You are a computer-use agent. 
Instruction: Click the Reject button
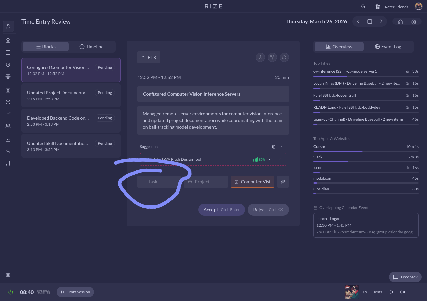(x=268, y=210)
